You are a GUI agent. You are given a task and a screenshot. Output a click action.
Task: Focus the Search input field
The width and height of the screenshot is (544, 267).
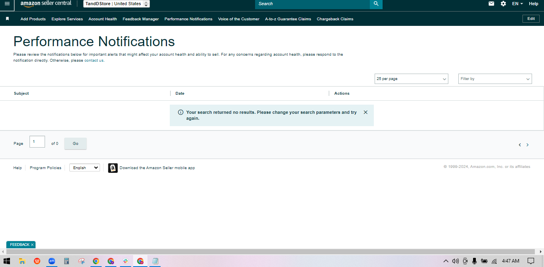click(312, 4)
